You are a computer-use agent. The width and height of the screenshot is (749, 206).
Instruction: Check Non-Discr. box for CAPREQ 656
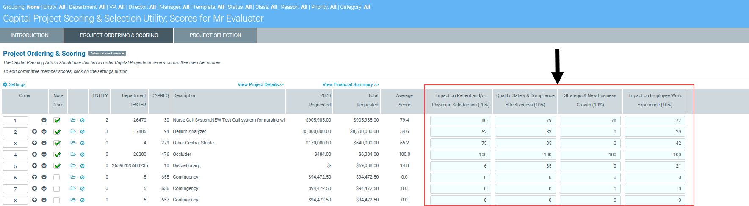pyautogui.click(x=57, y=189)
